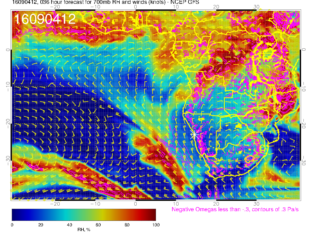Image resolution: width=309 pixels, height=239 pixels.
Task: Click the dark blue end of the colorbar
Action: click(x=15, y=214)
